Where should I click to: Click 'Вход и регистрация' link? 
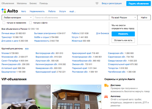(x=112, y=3)
